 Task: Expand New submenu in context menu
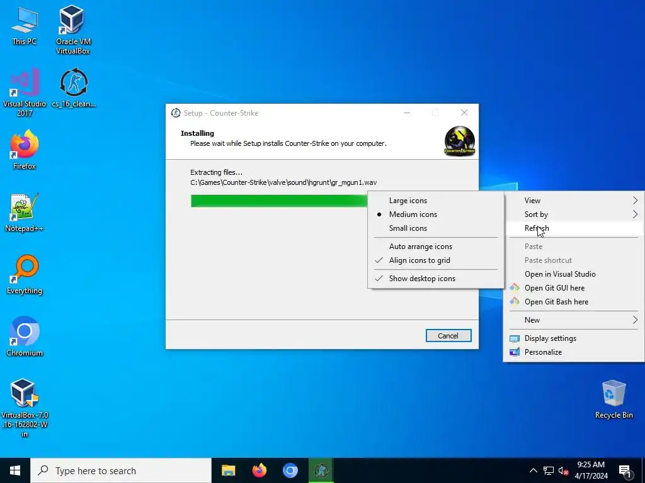tap(574, 320)
